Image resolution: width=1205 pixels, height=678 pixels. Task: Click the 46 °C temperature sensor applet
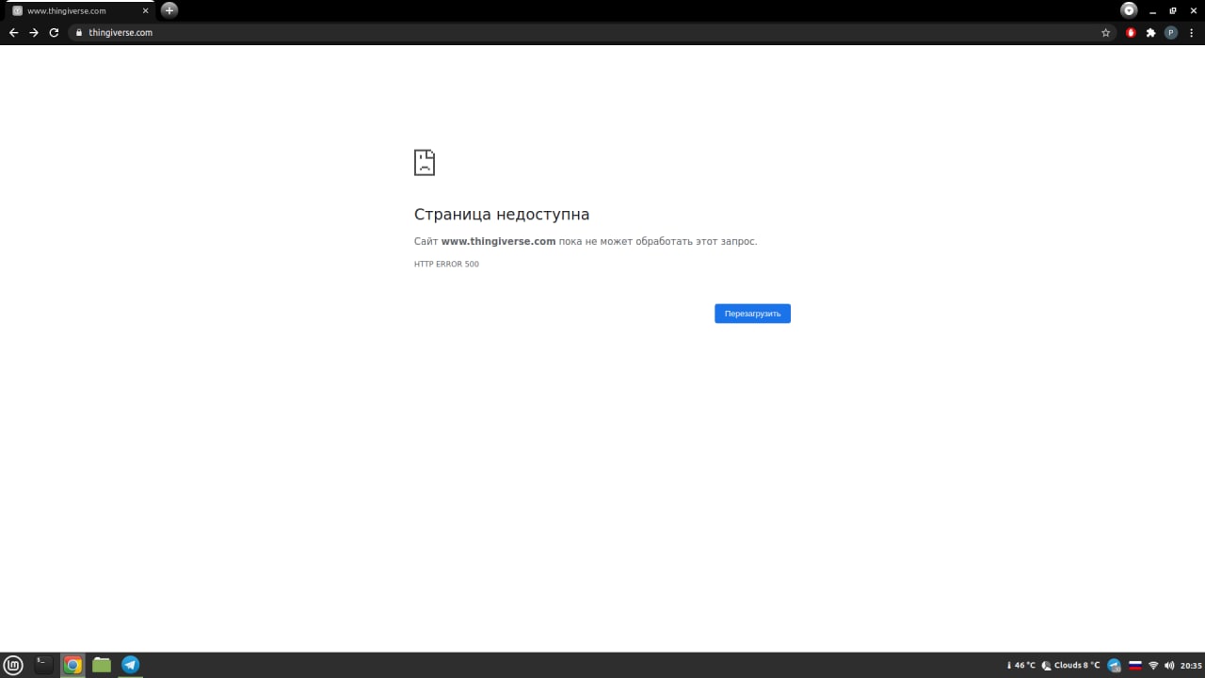[x=1020, y=665]
